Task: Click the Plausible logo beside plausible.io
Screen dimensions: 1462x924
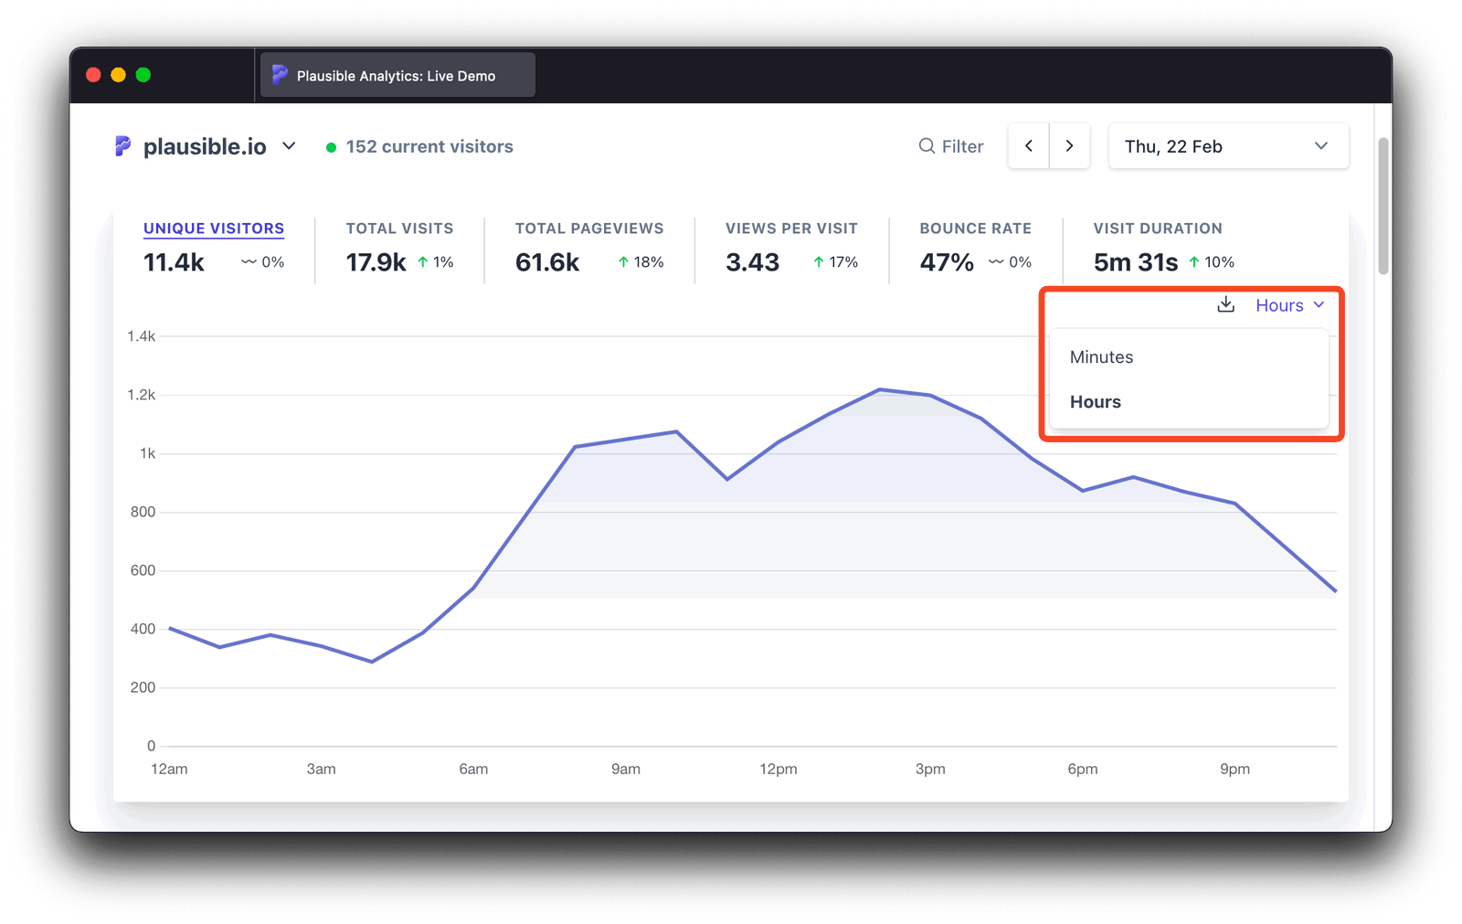Action: (x=122, y=146)
